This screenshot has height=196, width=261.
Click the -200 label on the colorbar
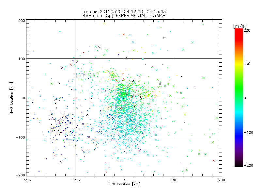248,165
